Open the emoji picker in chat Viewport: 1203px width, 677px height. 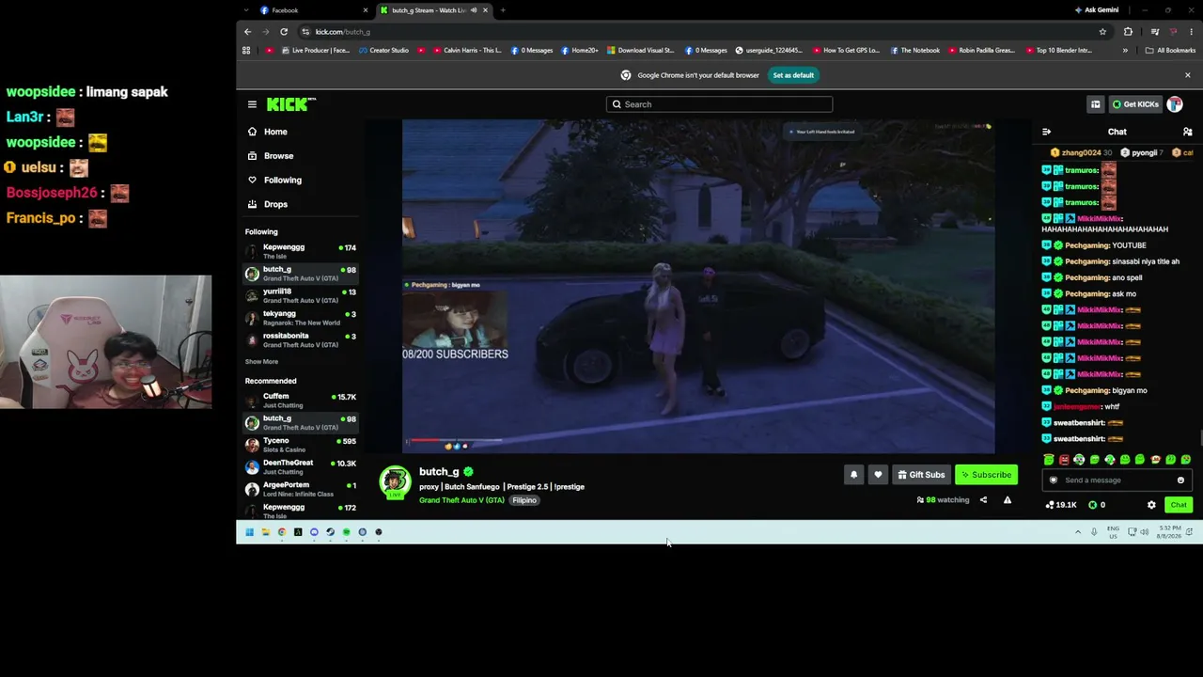(1180, 480)
